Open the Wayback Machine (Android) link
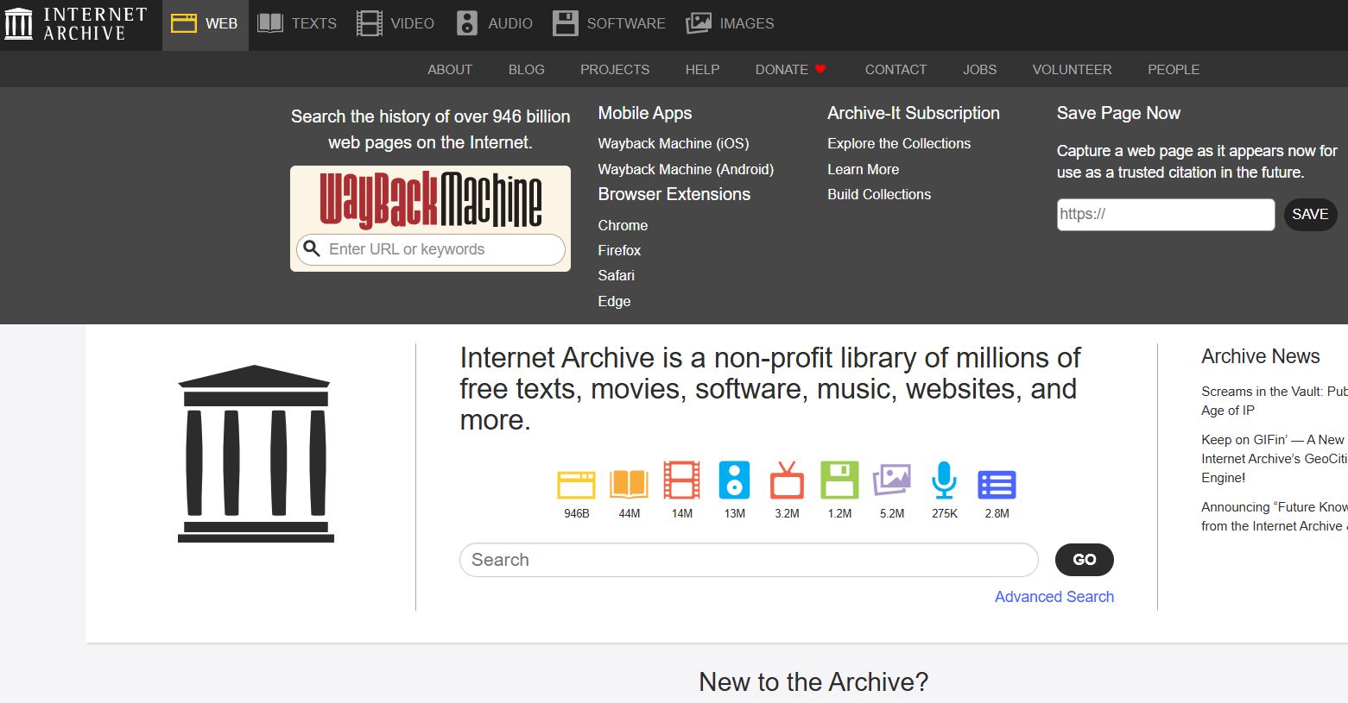This screenshot has height=703, width=1348. point(686,169)
